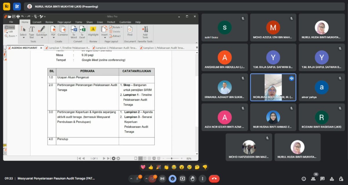Open the Forms ribbon tab
348x185 pixels.
pos(79,22)
